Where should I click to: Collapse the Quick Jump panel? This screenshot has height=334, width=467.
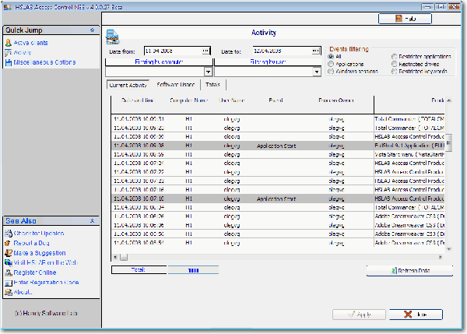[93, 30]
